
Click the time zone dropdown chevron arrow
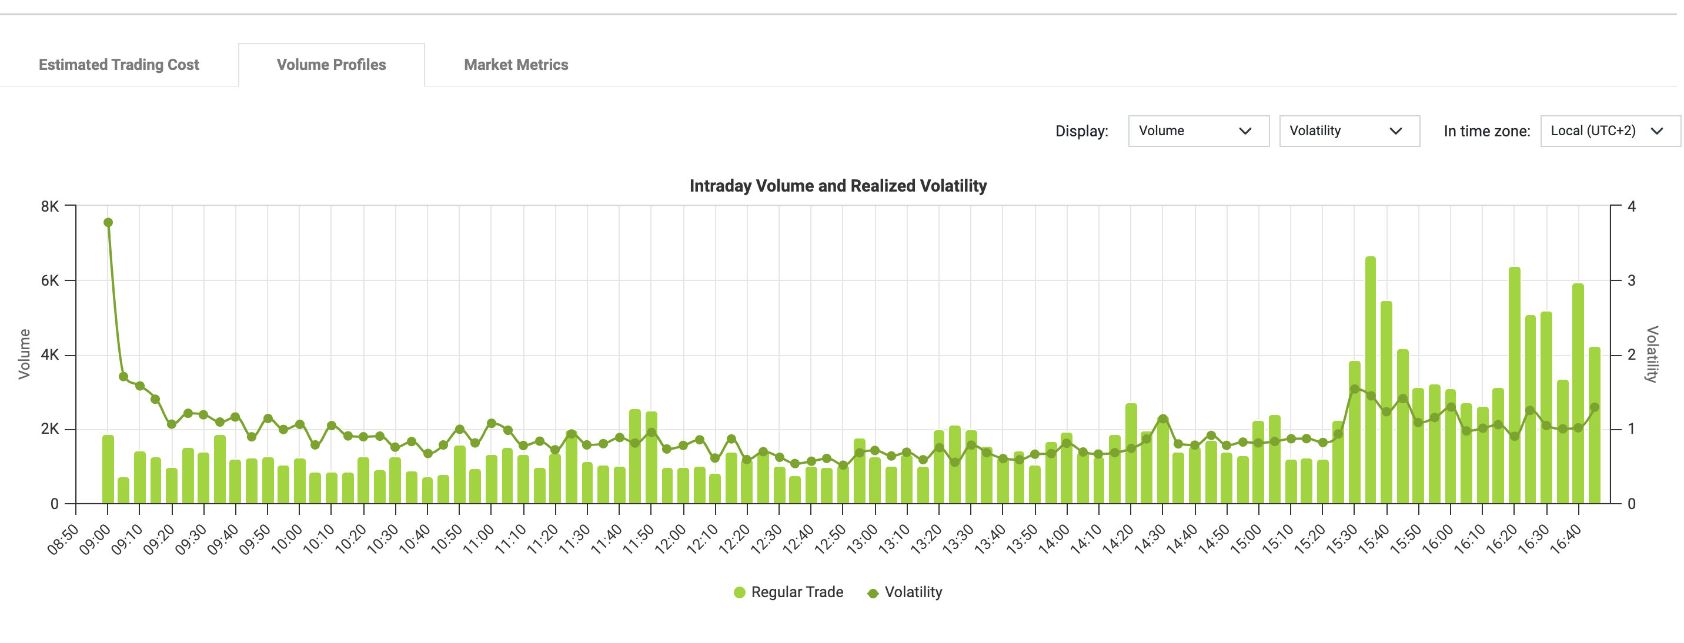click(1656, 130)
